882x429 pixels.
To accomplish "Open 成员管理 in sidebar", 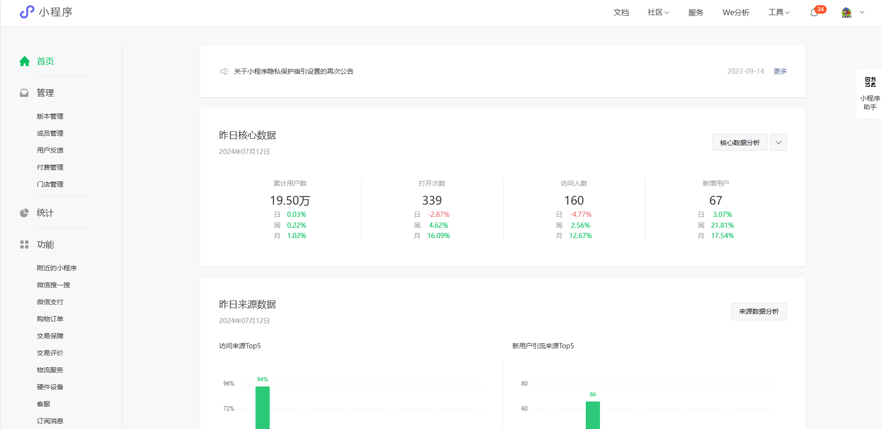I will pos(50,133).
